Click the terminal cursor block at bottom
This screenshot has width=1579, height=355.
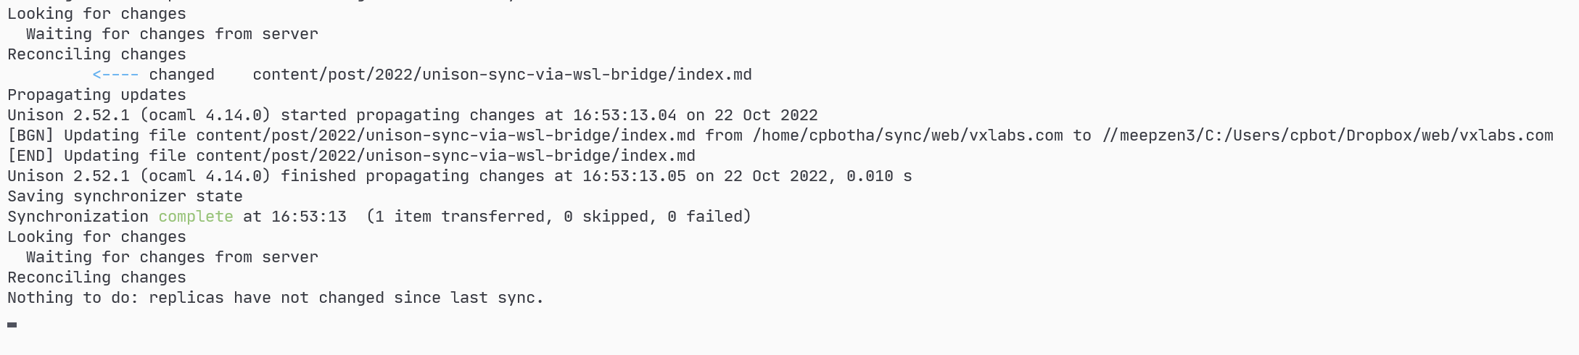pyautogui.click(x=12, y=325)
